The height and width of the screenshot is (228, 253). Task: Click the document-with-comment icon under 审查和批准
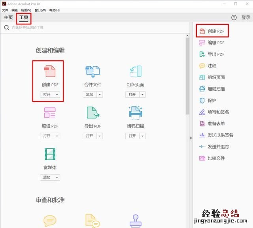[x=93, y=221]
